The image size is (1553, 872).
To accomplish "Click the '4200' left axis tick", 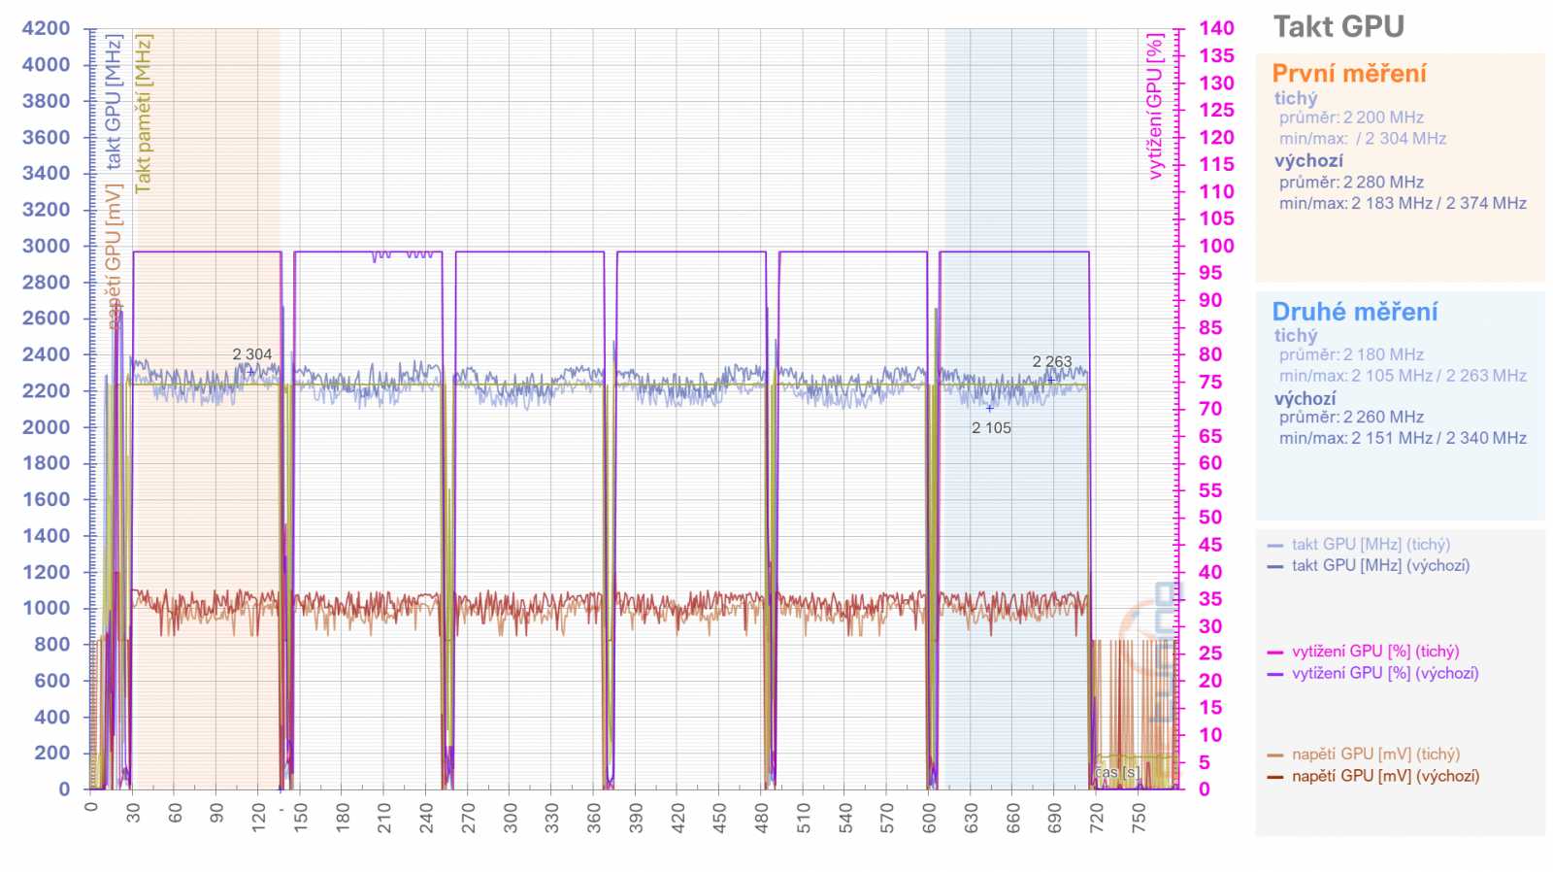I will tap(47, 28).
